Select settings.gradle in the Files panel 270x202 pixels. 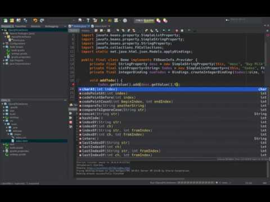(x=18, y=154)
